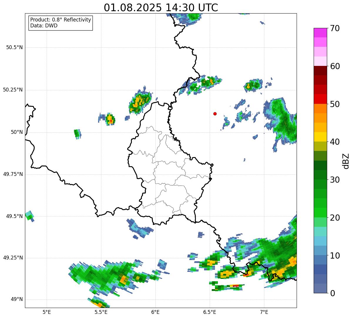
Task: Click the red location marker dot
Action: tap(215, 114)
